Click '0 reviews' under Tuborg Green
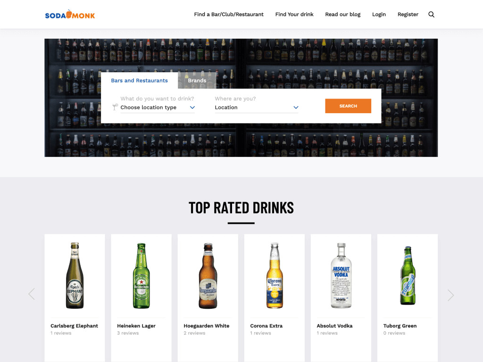 click(394, 333)
